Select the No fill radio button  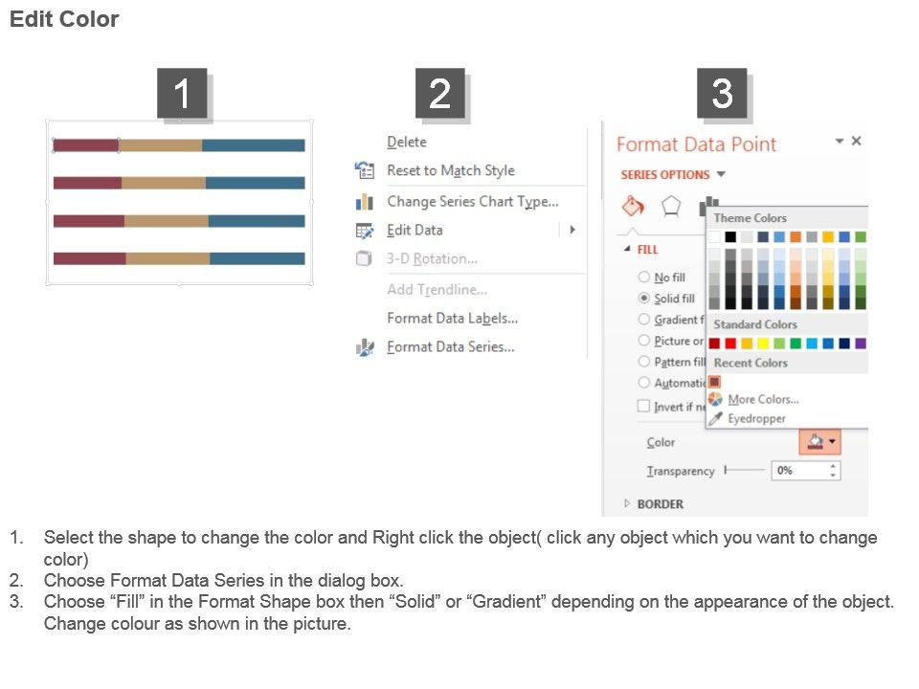pos(644,278)
